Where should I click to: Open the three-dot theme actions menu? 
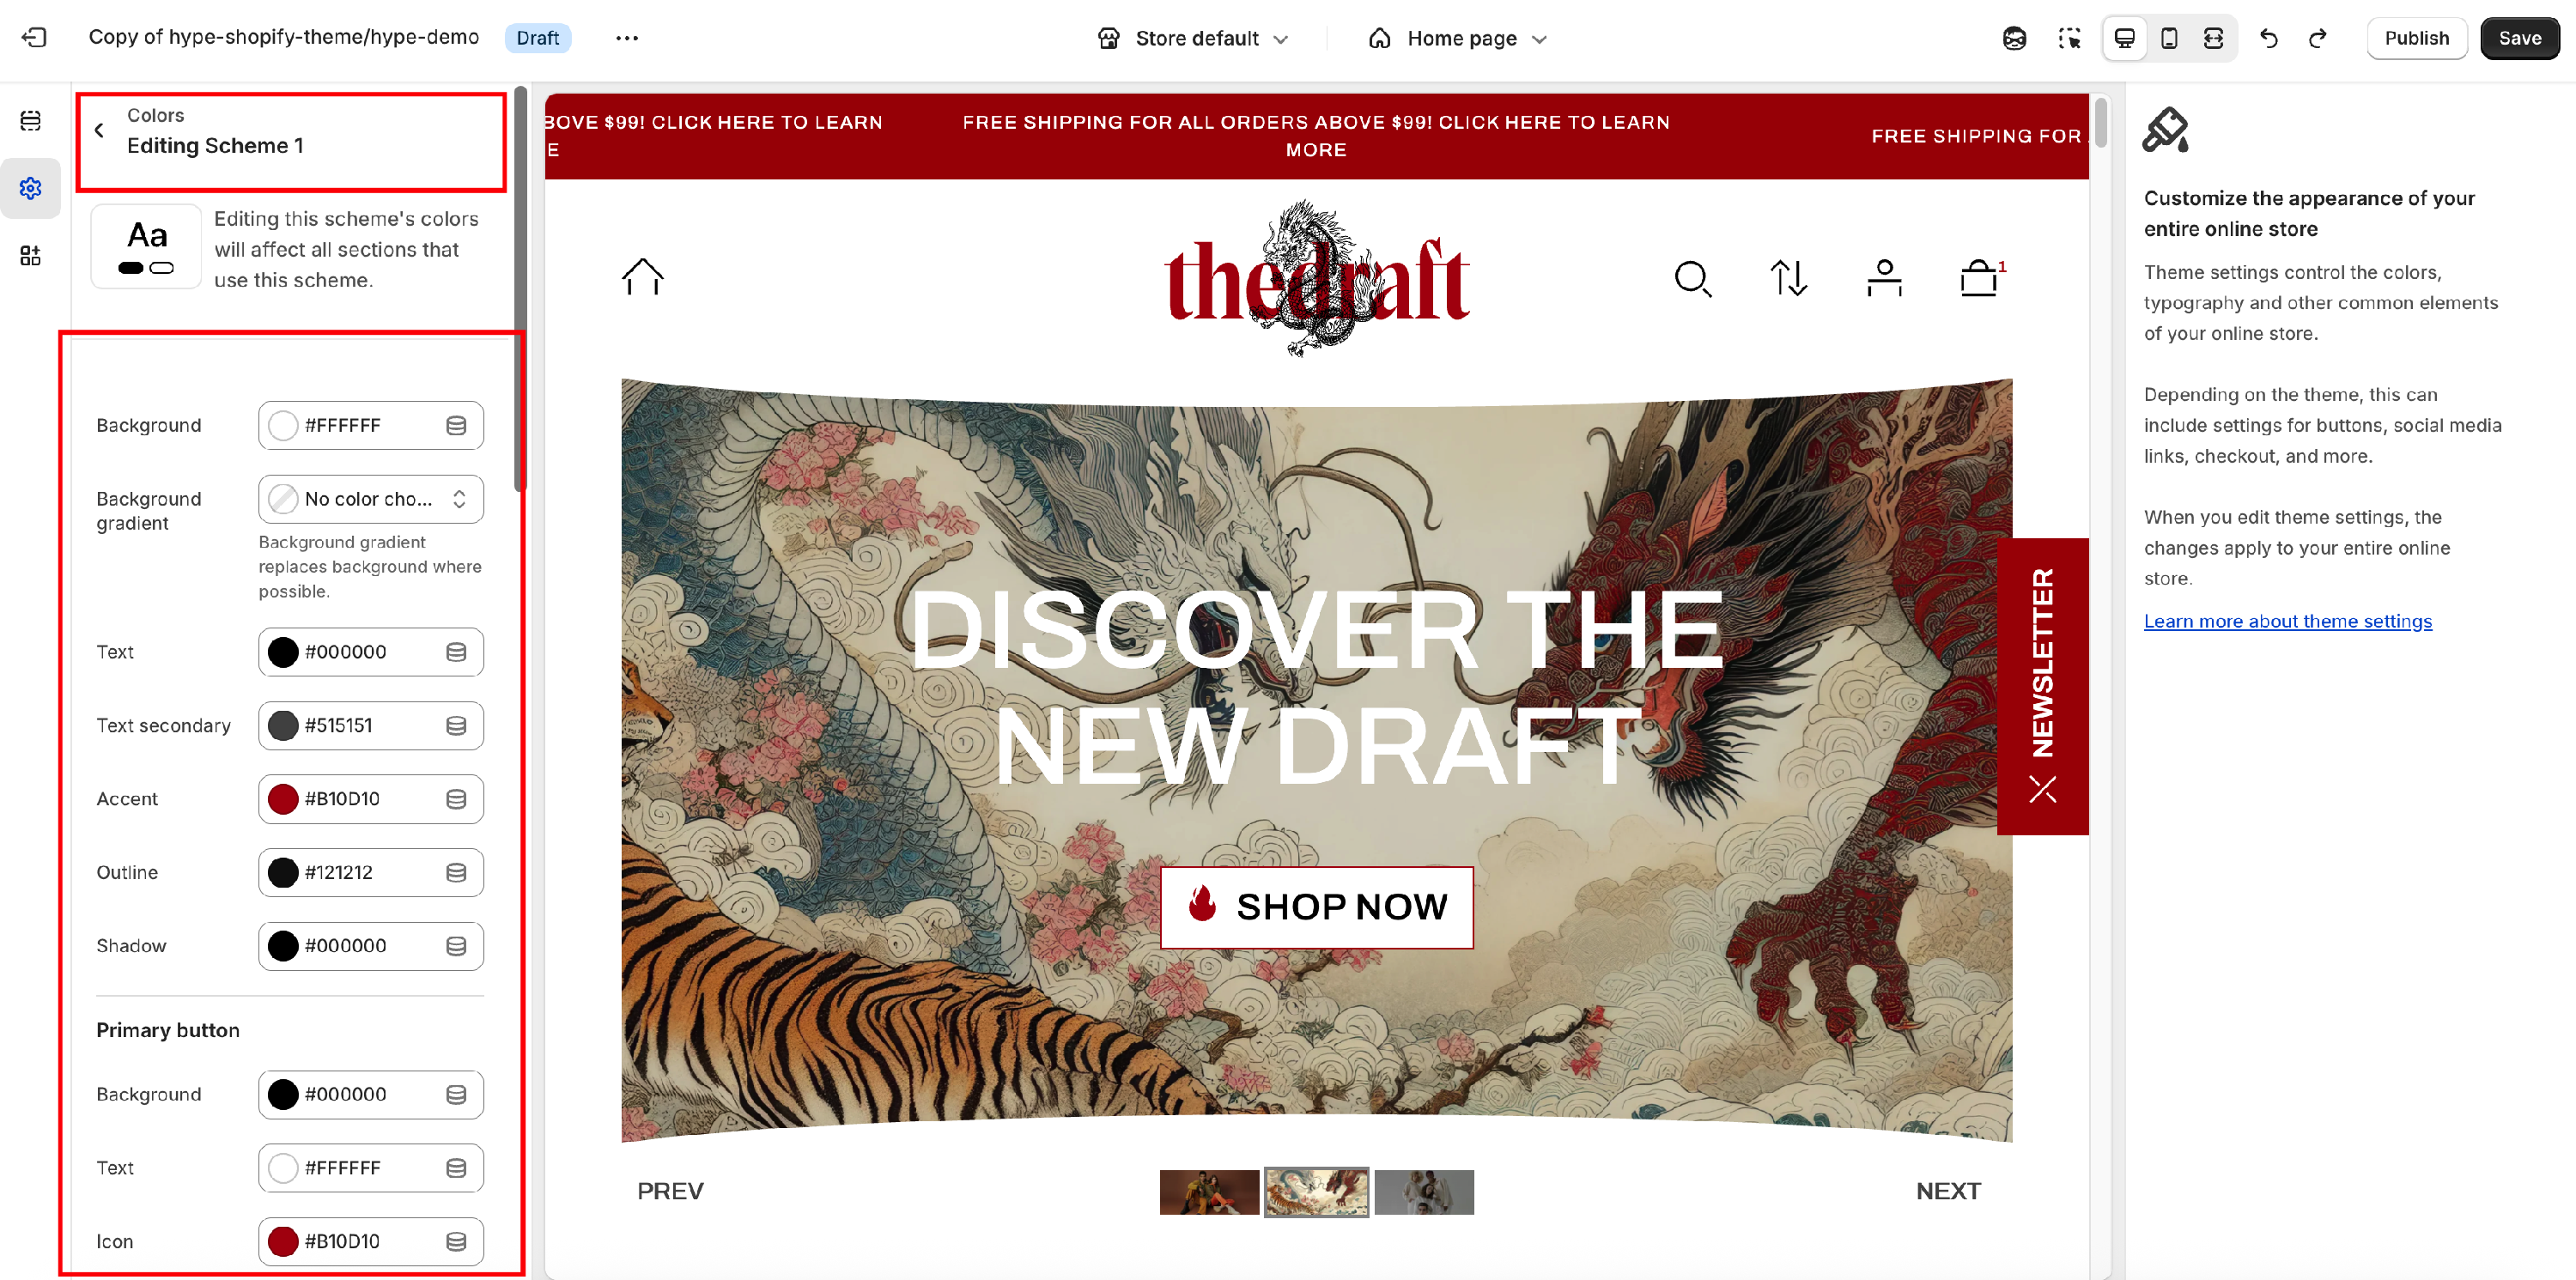[626, 38]
